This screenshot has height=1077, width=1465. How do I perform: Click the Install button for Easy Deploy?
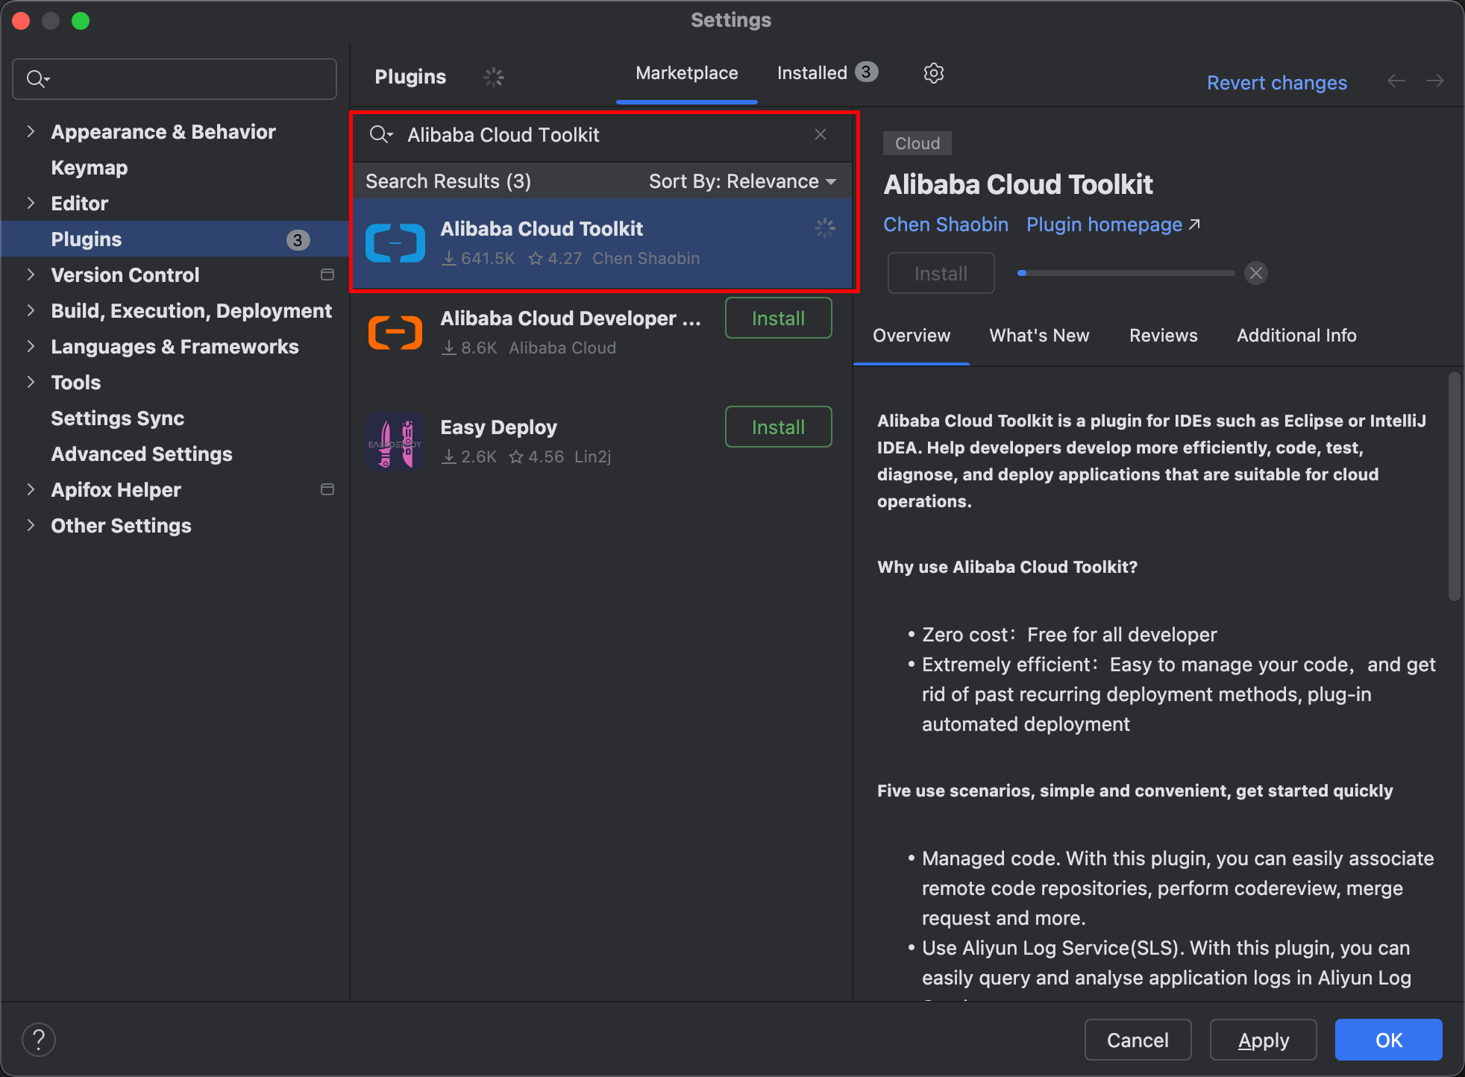coord(778,427)
